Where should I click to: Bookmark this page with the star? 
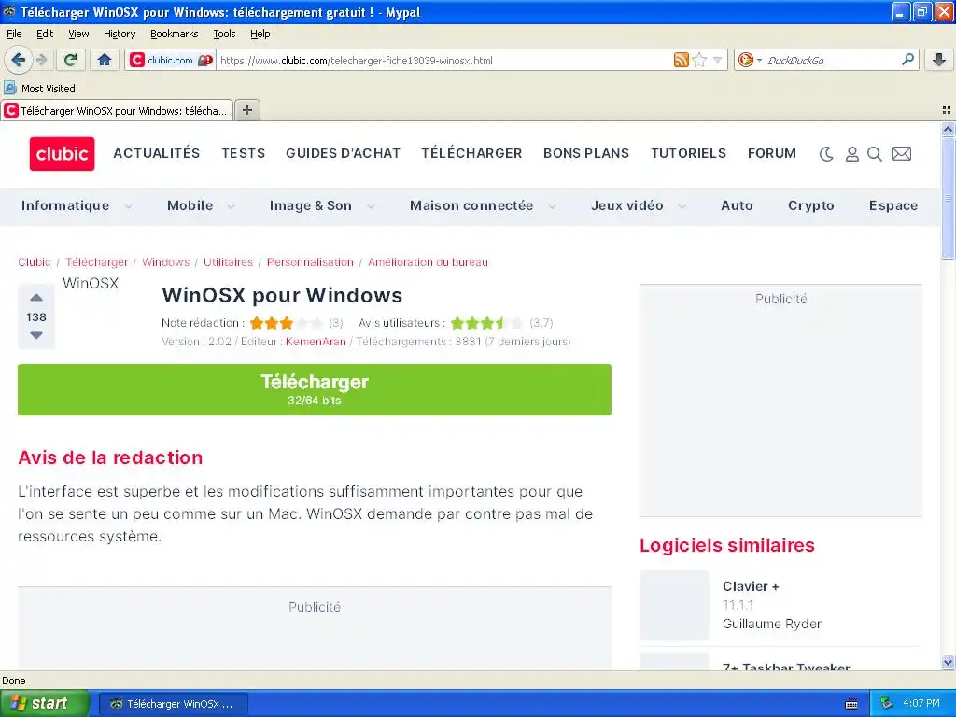tap(700, 60)
